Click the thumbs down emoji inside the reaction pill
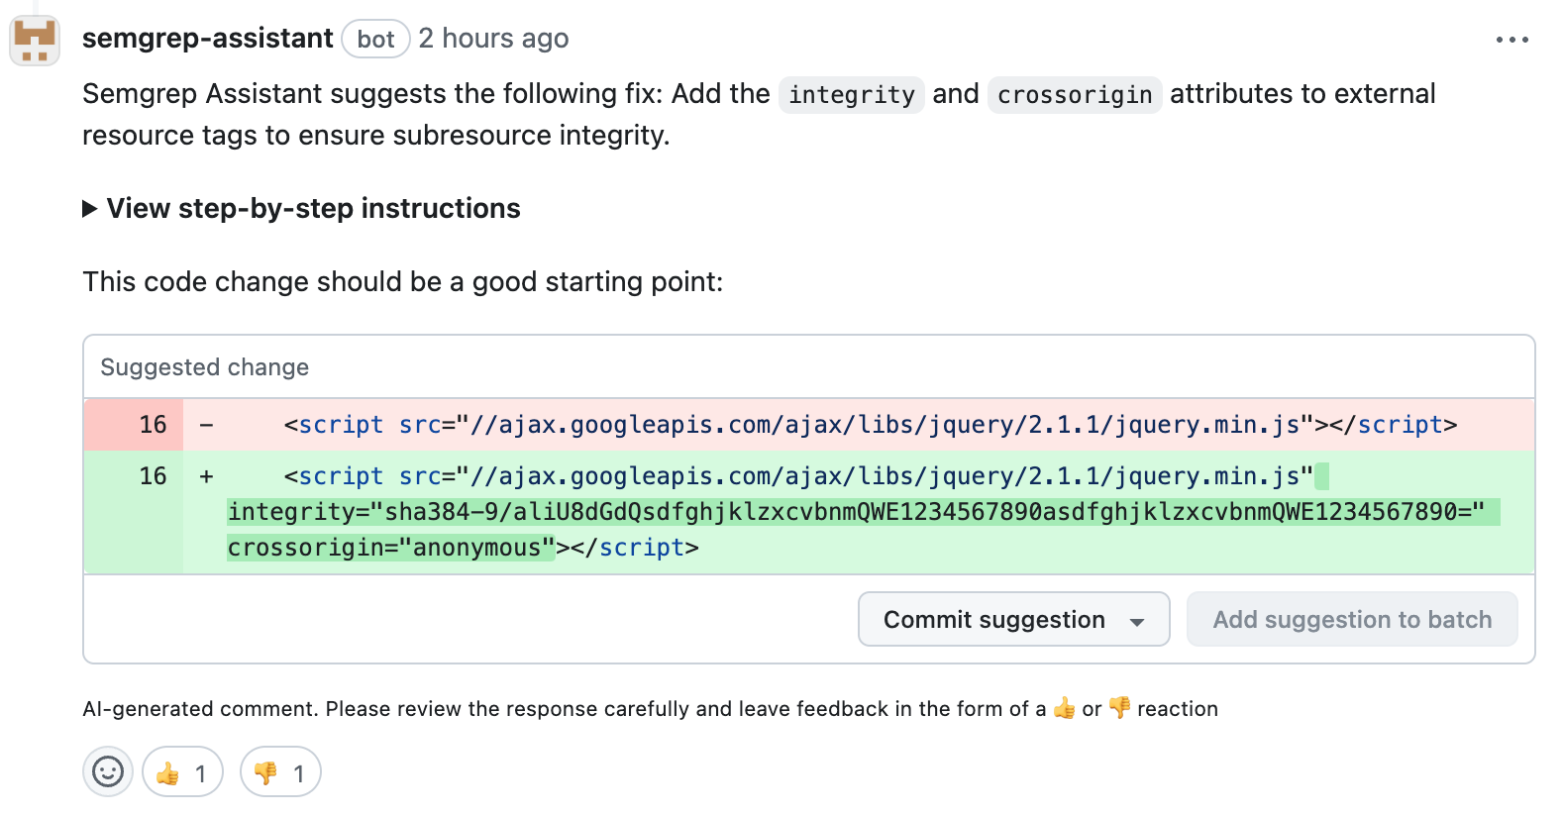The width and height of the screenshot is (1563, 816). pos(265,771)
